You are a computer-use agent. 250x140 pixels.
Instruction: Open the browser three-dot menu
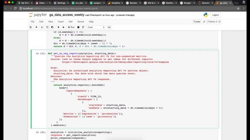[244, 9]
